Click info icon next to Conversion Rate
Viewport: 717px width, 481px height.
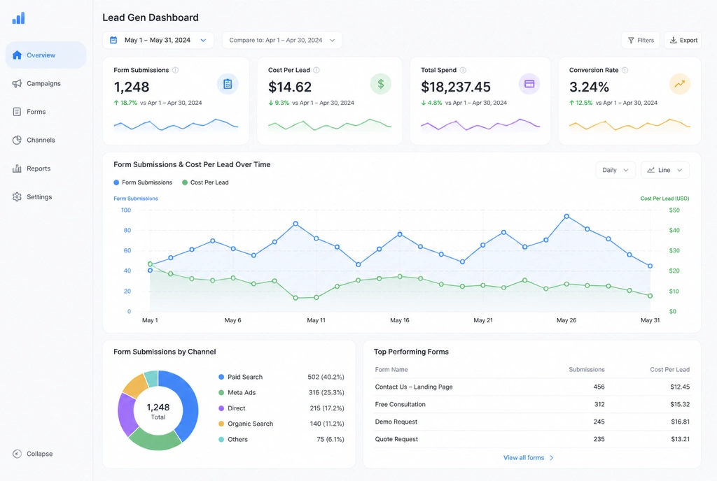point(625,71)
